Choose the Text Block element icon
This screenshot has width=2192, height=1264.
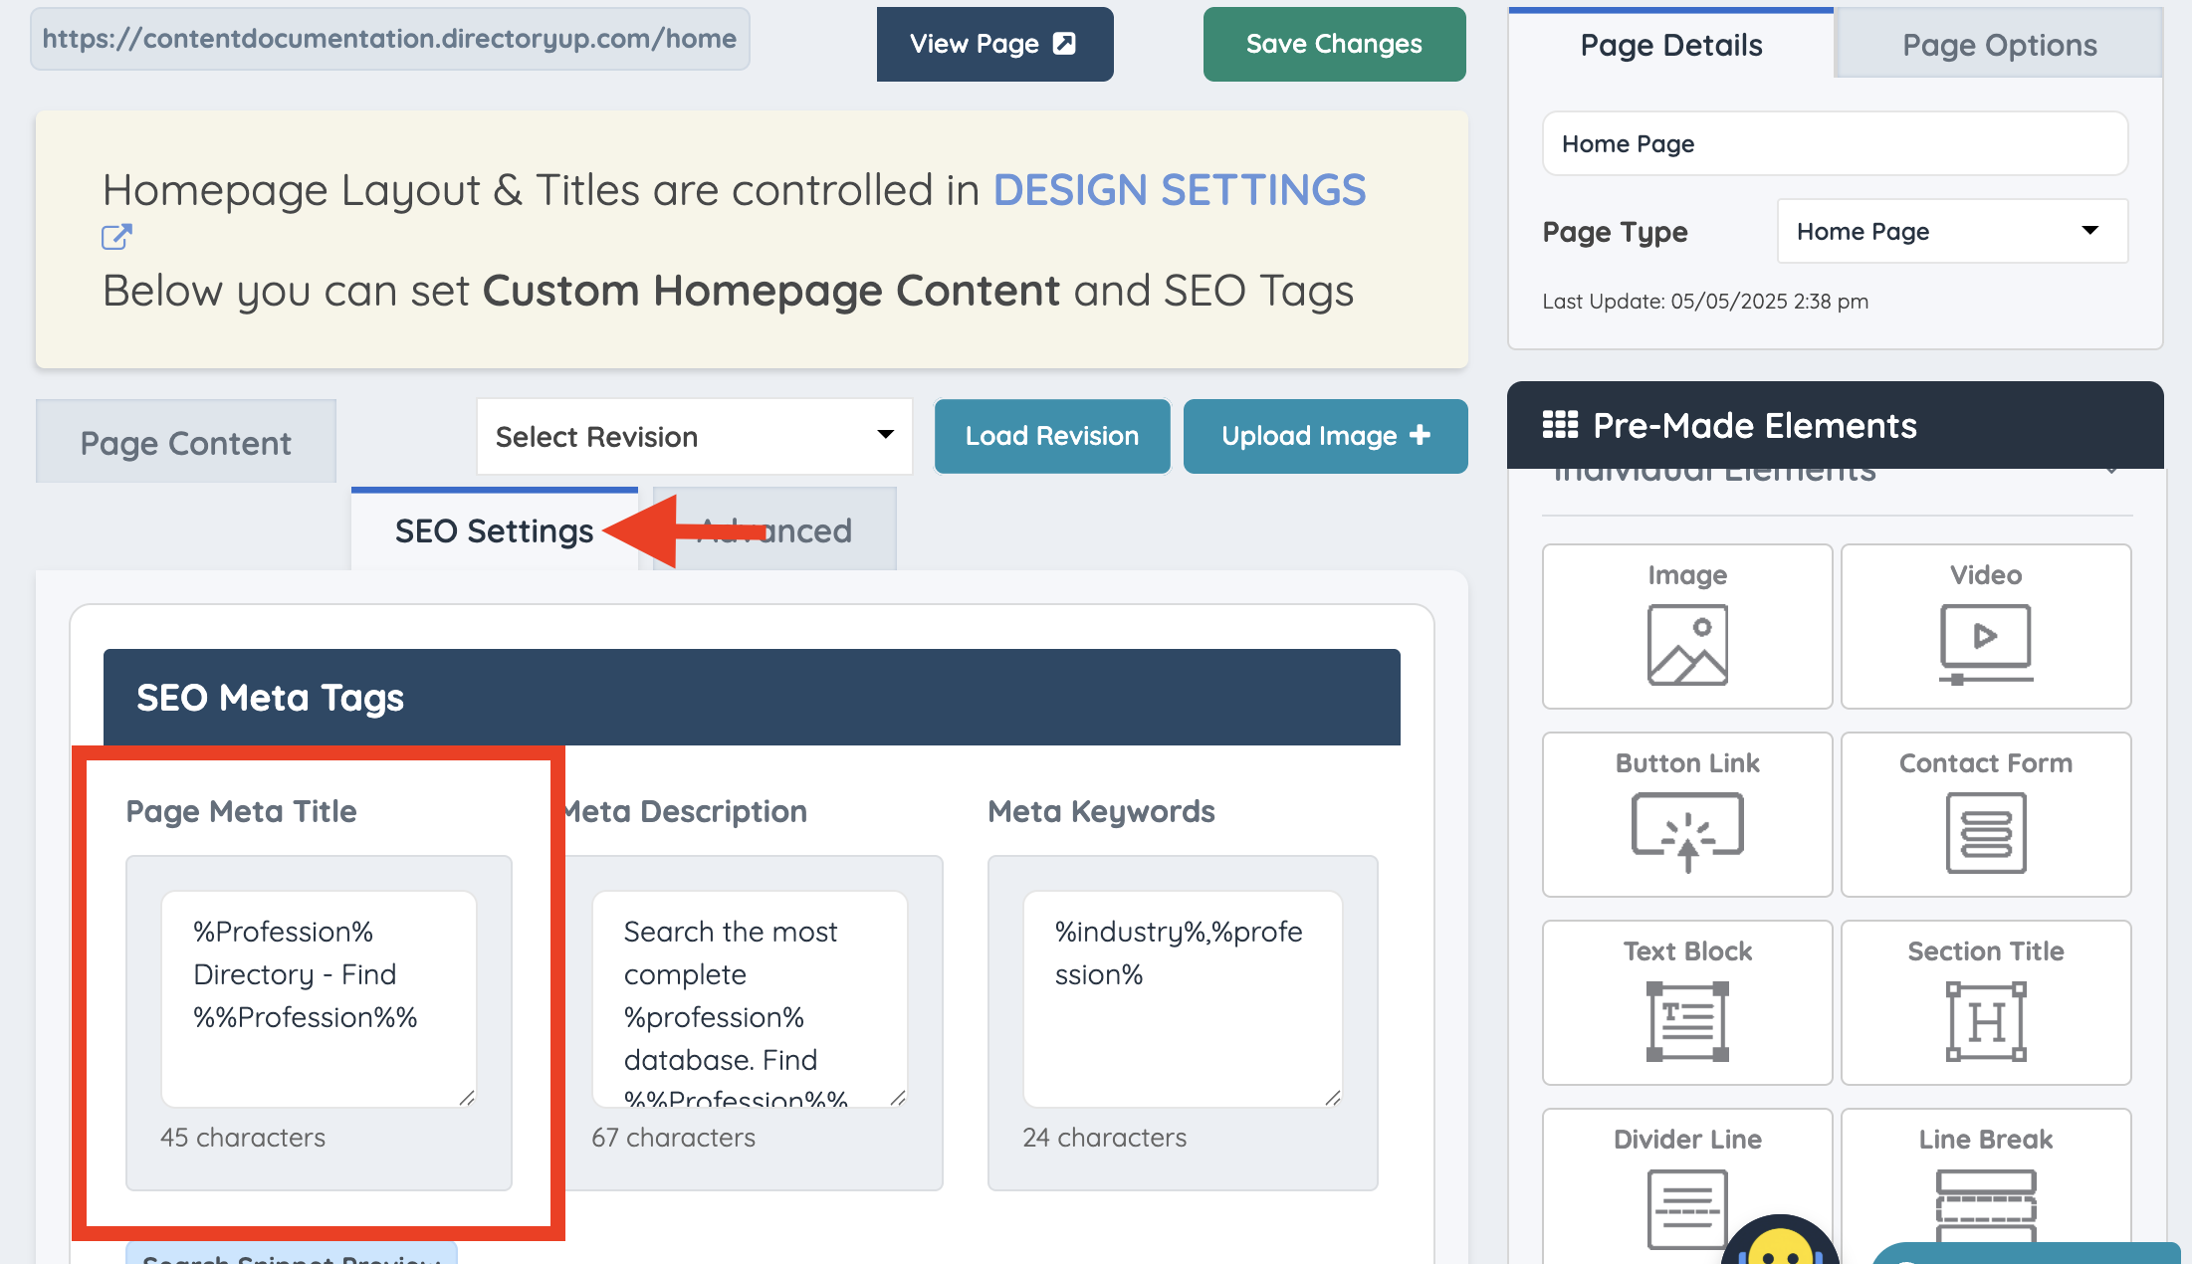pos(1687,1020)
